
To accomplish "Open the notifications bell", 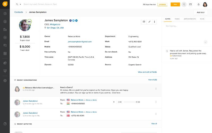I will coord(198,4).
